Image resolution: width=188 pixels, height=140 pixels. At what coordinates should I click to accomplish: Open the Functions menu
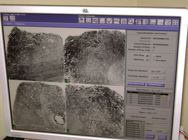click(20, 24)
